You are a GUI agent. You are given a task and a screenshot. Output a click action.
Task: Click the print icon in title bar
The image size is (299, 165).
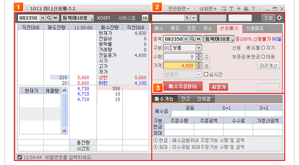click(x=246, y=8)
